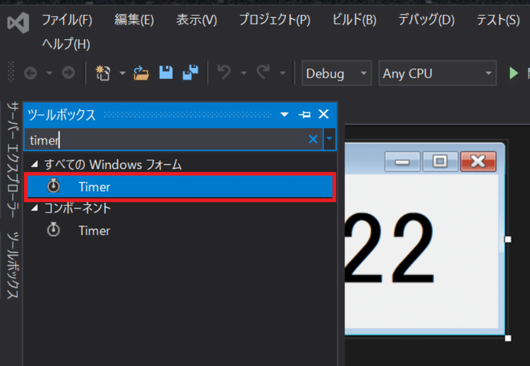Open the 表示(V) menu

click(x=196, y=20)
